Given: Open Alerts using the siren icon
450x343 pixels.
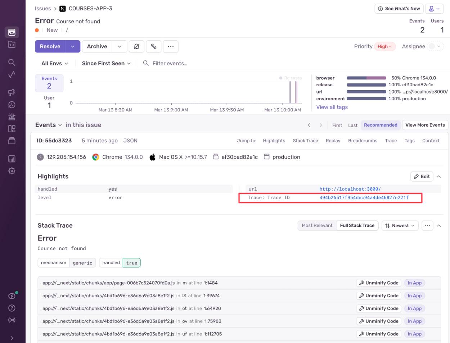Looking at the screenshot, I should click(12, 116).
